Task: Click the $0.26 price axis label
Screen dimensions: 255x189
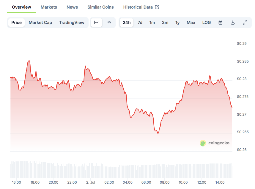Action: [242, 150]
